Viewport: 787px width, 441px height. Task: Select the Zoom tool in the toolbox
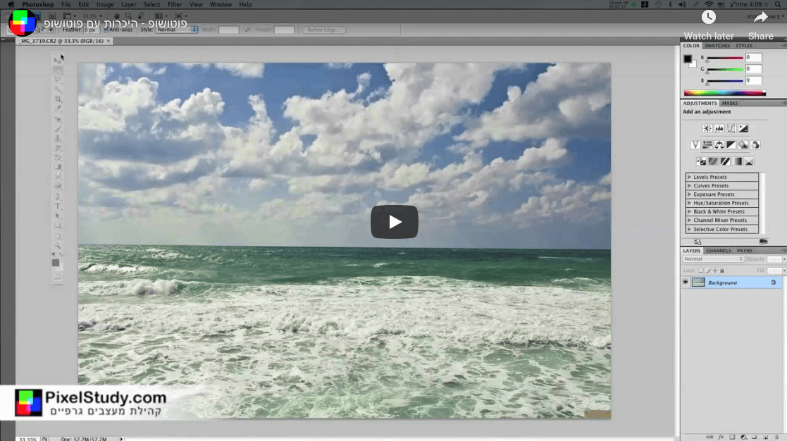(57, 246)
